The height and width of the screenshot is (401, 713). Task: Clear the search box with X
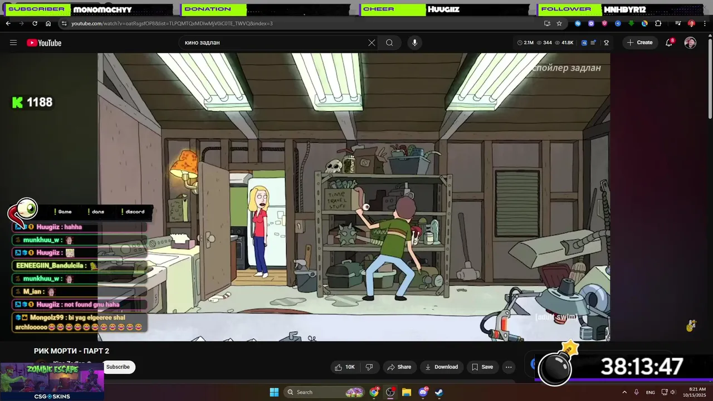pyautogui.click(x=372, y=43)
